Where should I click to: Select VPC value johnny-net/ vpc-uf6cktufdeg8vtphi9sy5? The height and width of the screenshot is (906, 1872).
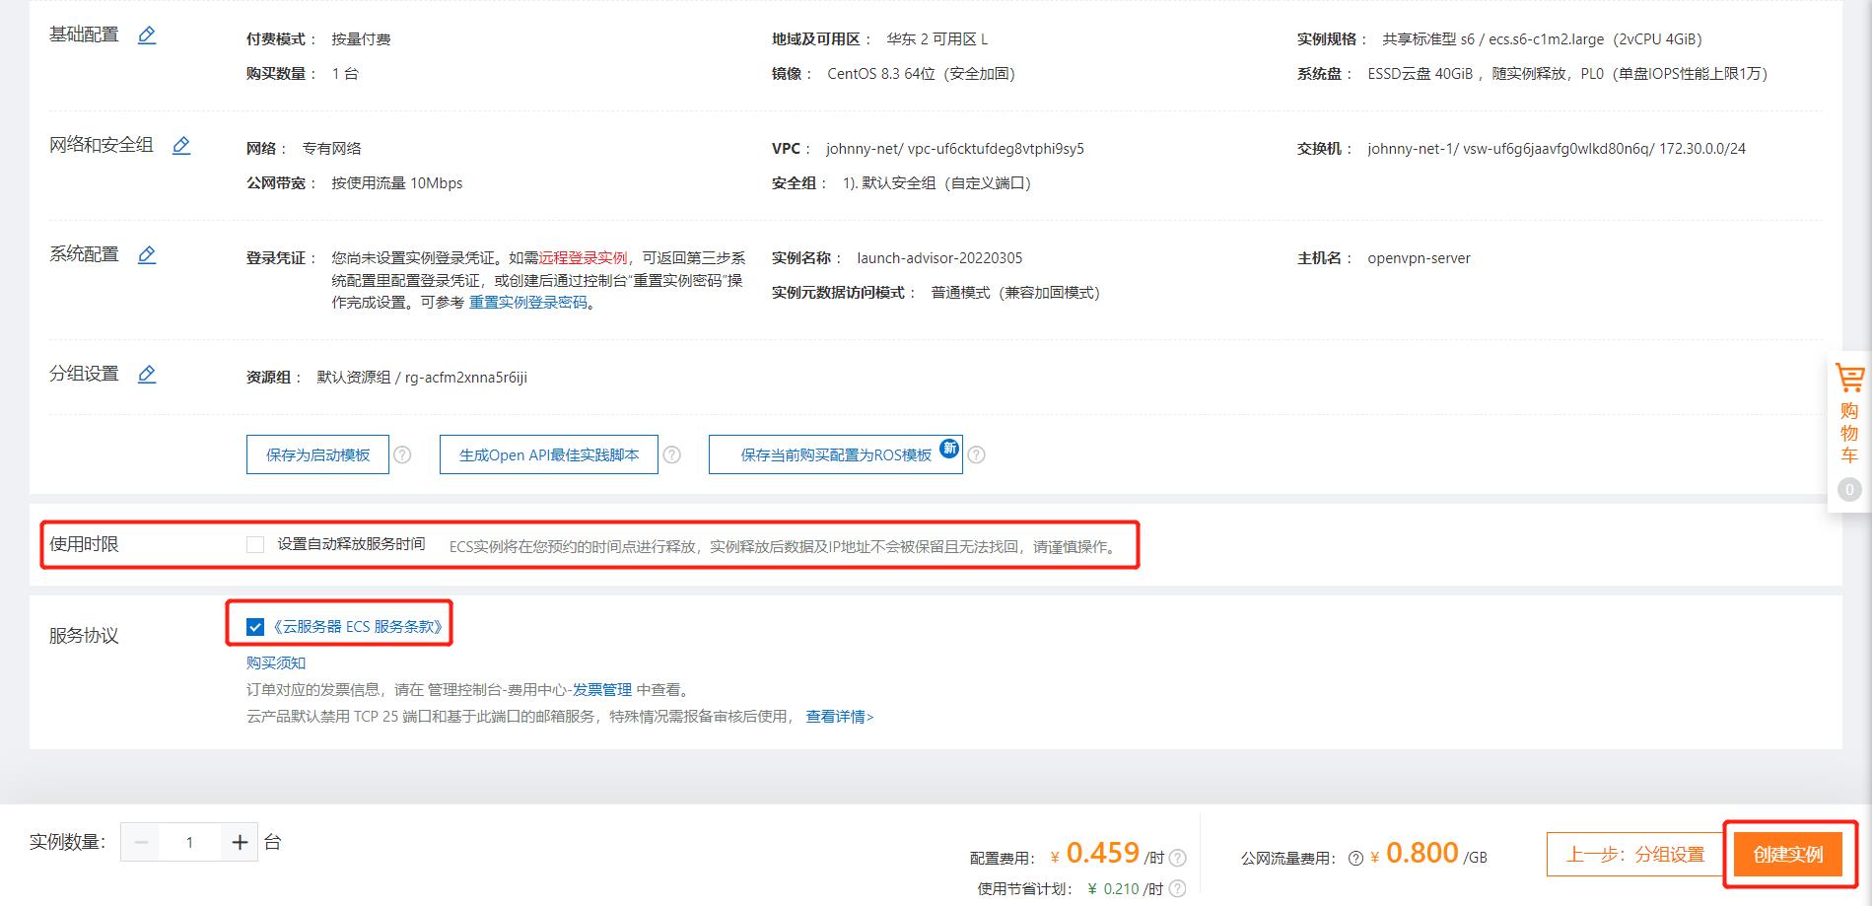[x=954, y=149]
